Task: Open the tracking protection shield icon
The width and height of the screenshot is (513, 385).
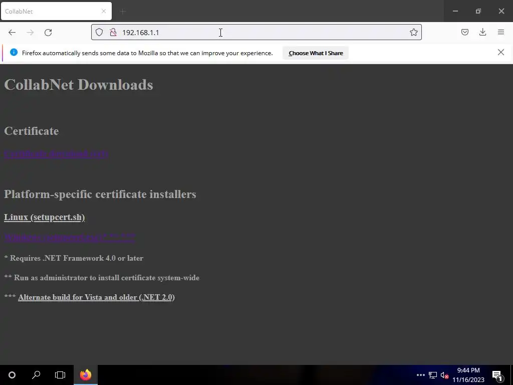Action: coord(99,32)
